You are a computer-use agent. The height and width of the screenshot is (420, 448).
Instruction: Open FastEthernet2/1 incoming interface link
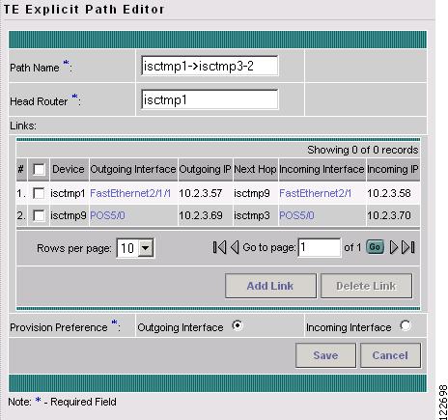pyautogui.click(x=315, y=193)
